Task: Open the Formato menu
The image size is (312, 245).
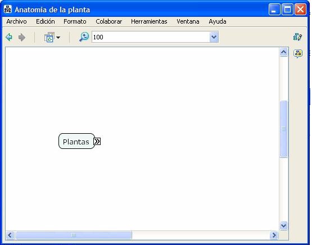Action: 75,21
